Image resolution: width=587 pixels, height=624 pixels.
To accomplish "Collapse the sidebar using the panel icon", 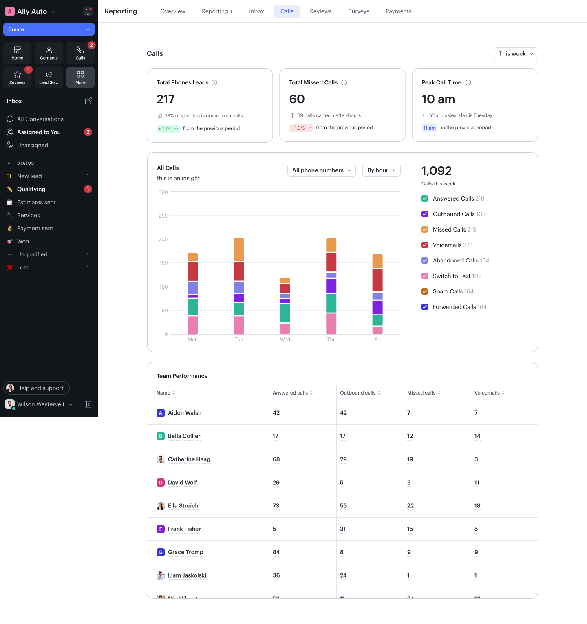I will click(x=88, y=404).
